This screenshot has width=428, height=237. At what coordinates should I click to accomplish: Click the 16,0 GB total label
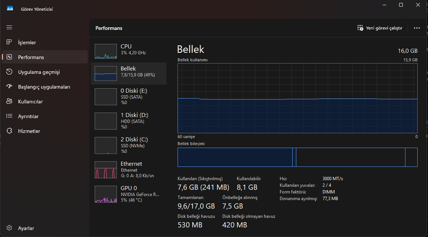[408, 51]
